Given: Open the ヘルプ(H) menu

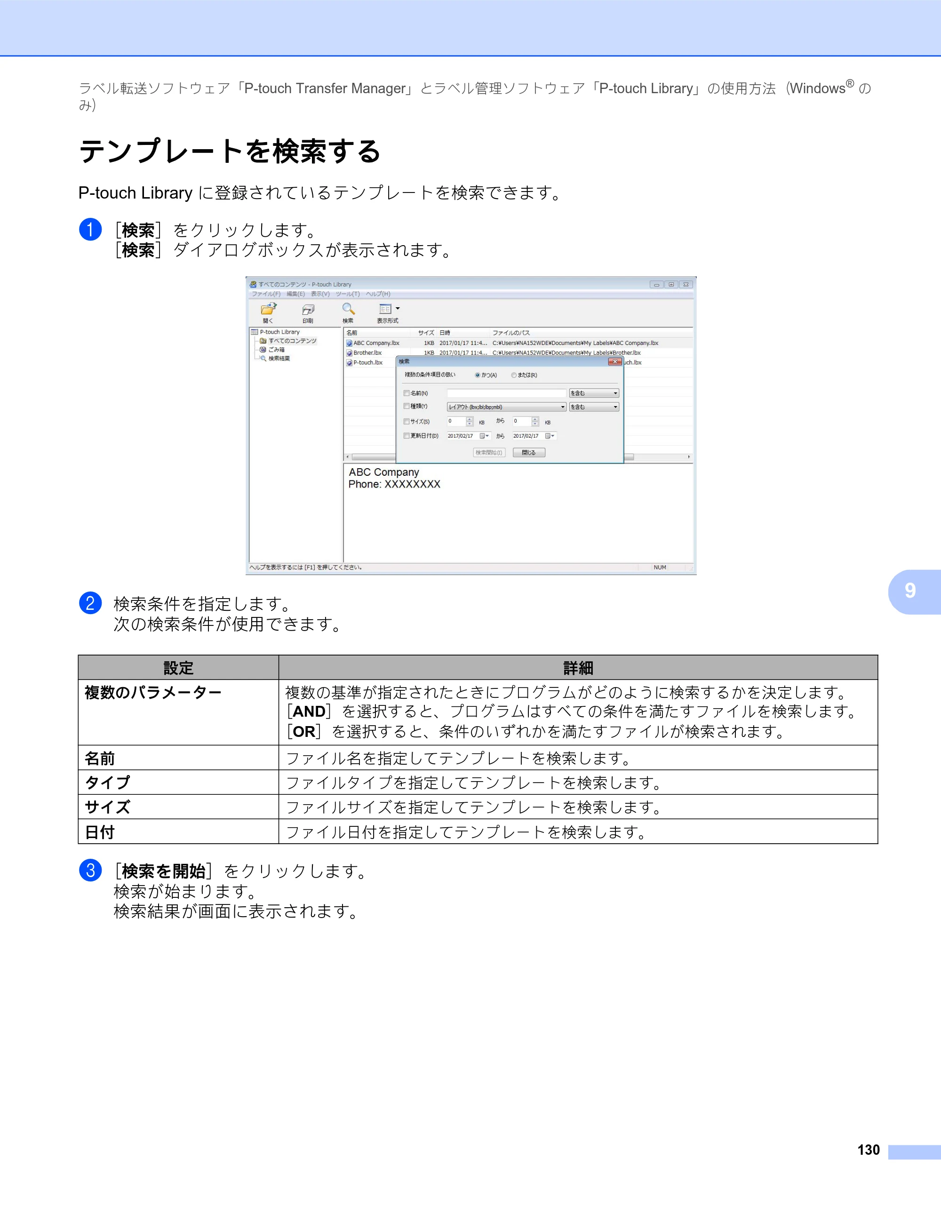Looking at the screenshot, I should [378, 294].
